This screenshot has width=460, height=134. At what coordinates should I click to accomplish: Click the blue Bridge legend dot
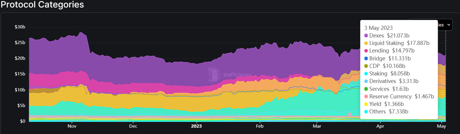click(366, 59)
